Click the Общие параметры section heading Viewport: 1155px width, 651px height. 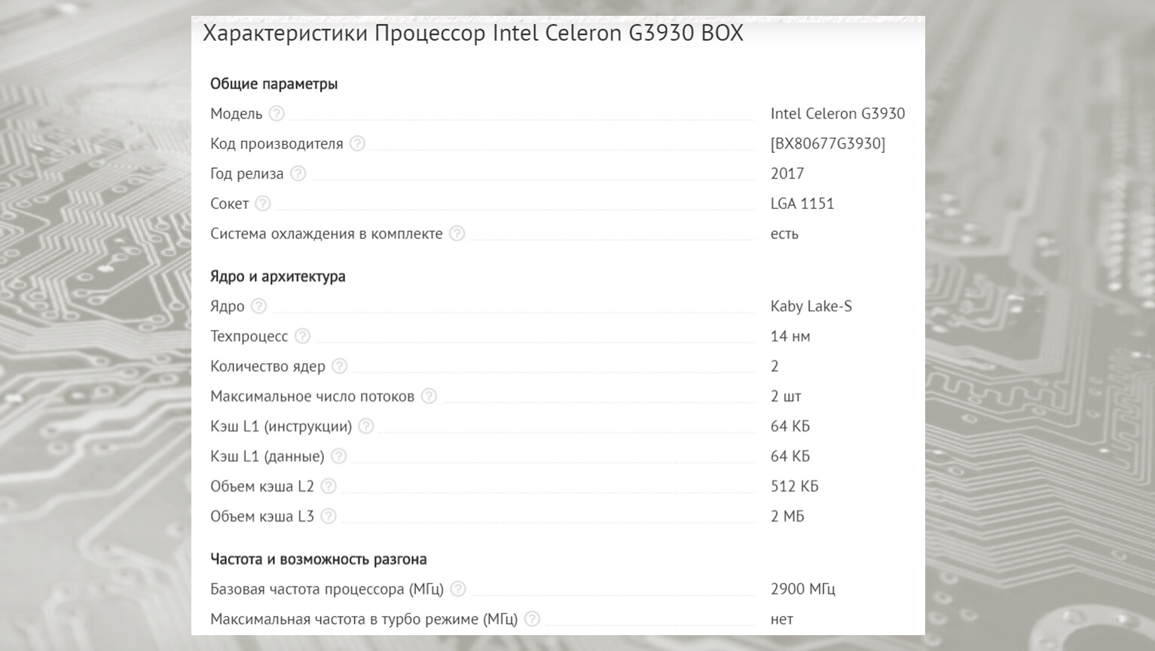click(x=273, y=84)
